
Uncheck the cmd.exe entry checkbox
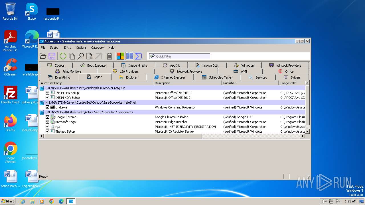click(48, 107)
